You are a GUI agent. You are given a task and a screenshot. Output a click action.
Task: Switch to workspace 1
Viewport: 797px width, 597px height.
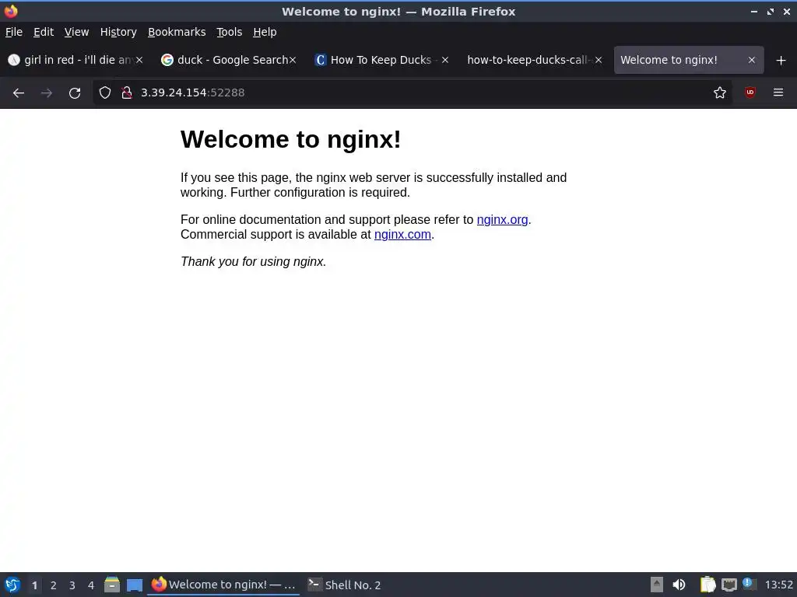click(34, 585)
